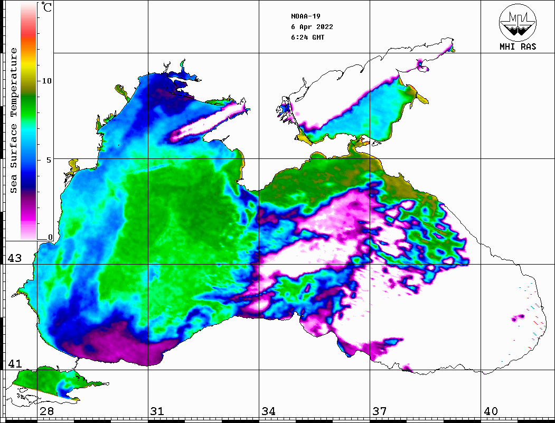Click the '5' scale tick label
The height and width of the screenshot is (423, 555).
click(x=49, y=160)
